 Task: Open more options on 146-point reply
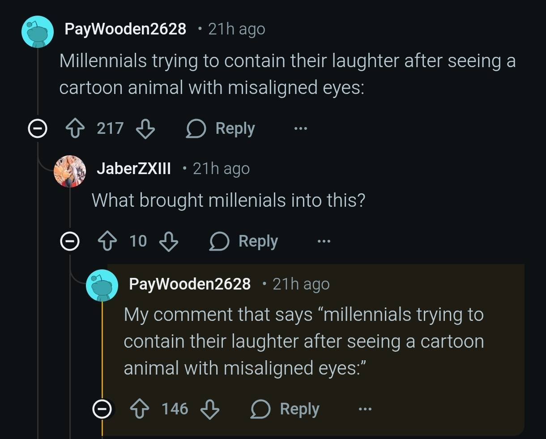tap(365, 409)
